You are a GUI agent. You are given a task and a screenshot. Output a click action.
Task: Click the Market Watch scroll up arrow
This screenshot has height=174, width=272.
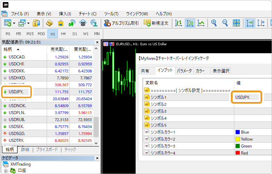coord(96,49)
